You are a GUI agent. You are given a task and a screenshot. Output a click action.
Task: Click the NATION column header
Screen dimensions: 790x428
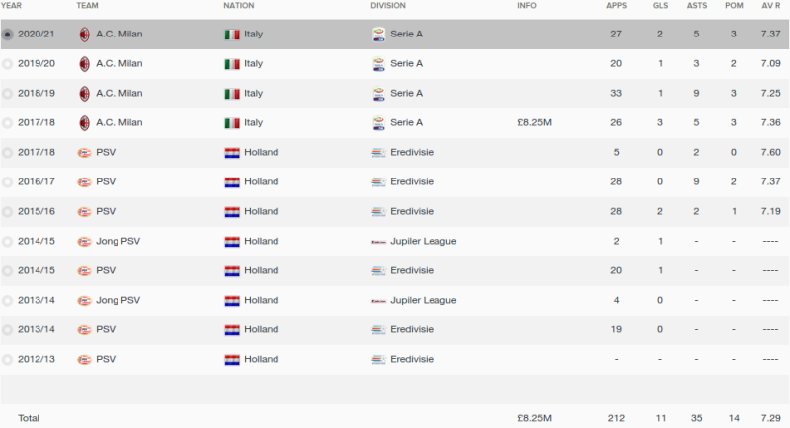pos(239,6)
